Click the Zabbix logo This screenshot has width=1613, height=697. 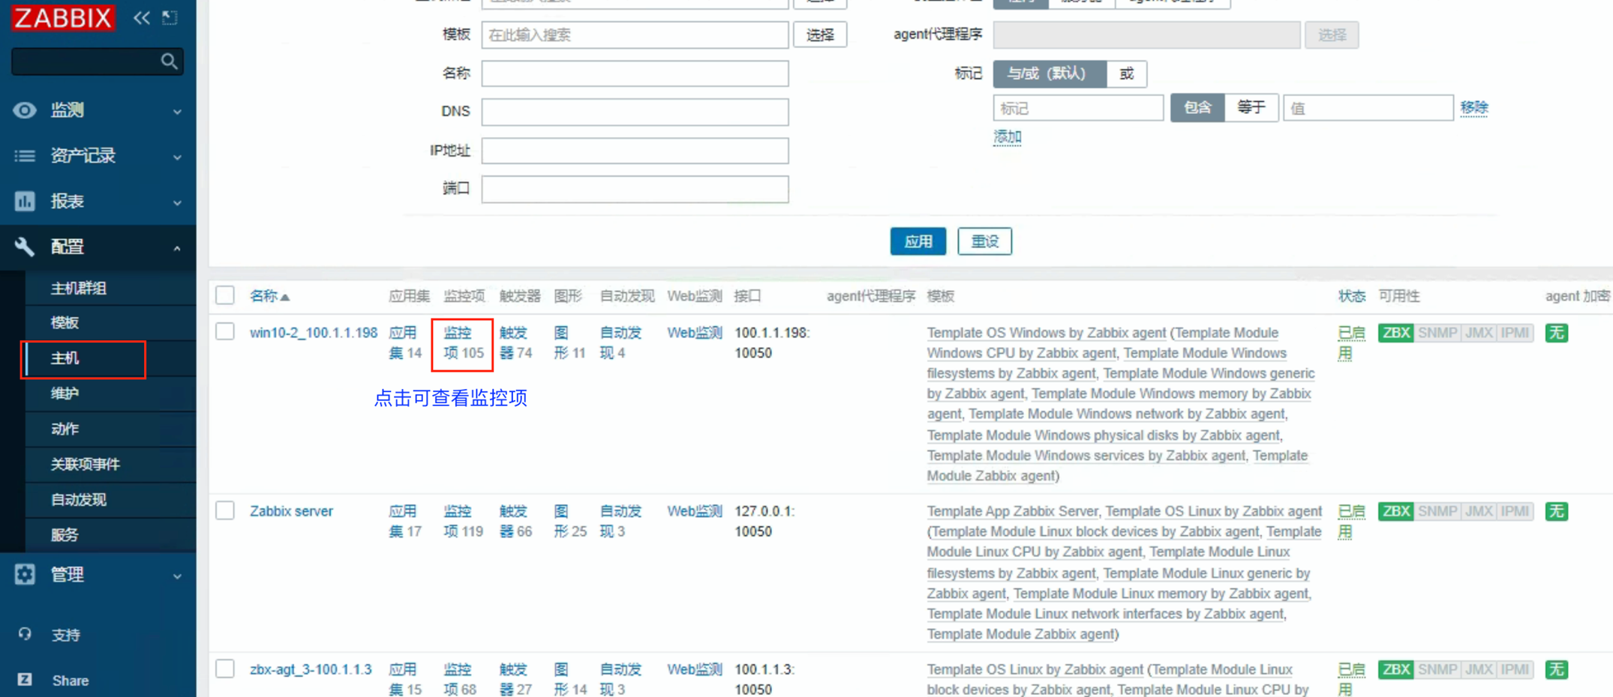pos(63,17)
